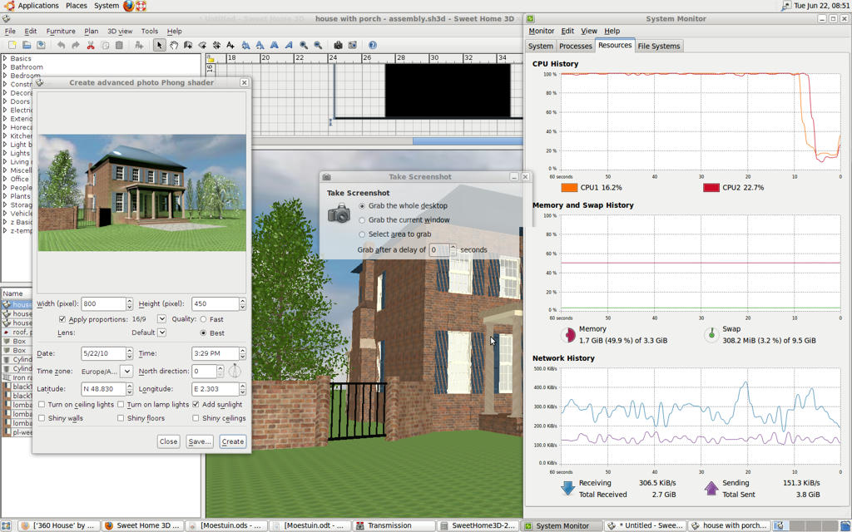
Task: Click the Save... button in photo dialog
Action: click(x=200, y=441)
